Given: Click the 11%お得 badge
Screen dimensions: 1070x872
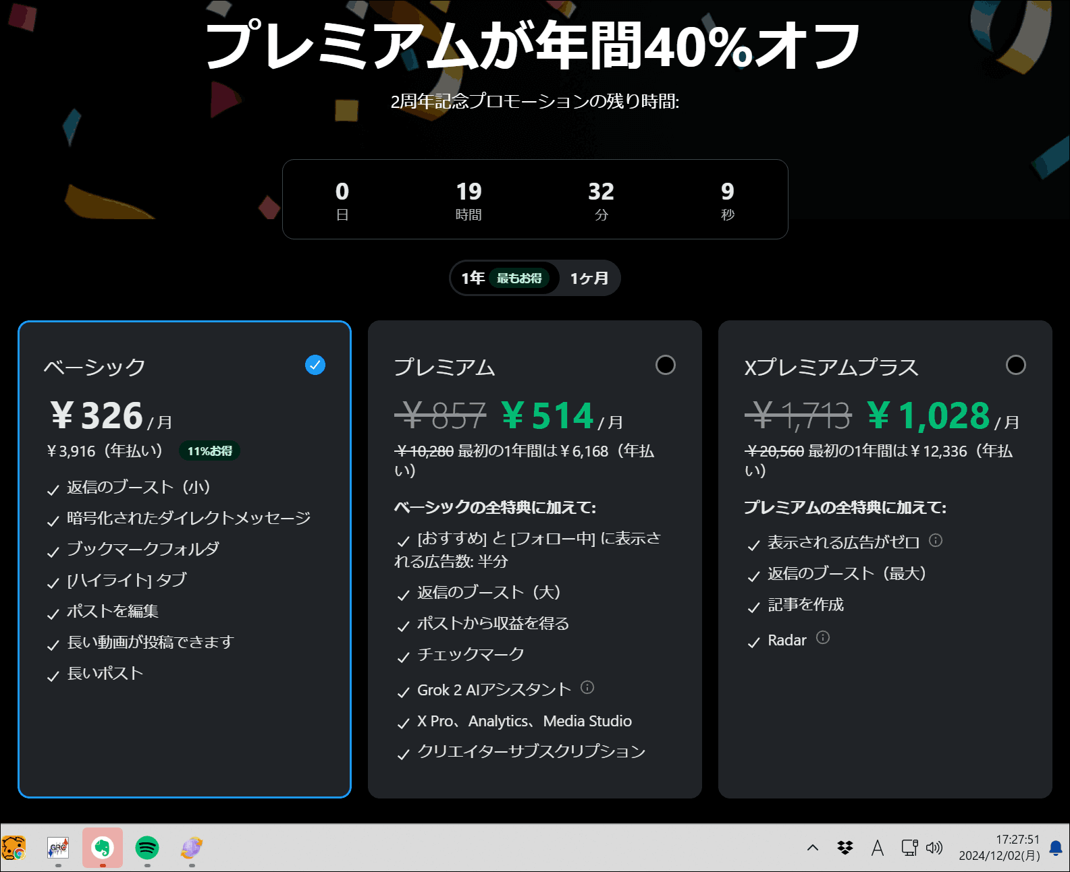Looking at the screenshot, I should [x=210, y=450].
